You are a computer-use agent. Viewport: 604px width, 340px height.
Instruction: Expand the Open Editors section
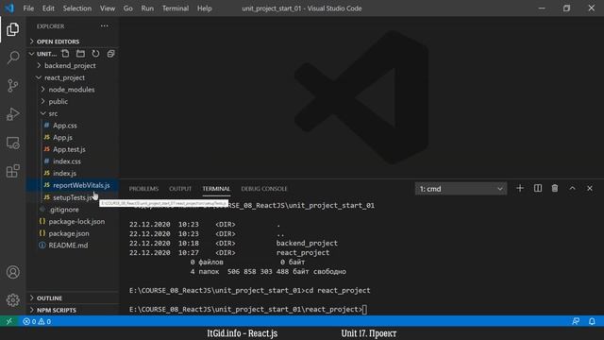(73, 42)
